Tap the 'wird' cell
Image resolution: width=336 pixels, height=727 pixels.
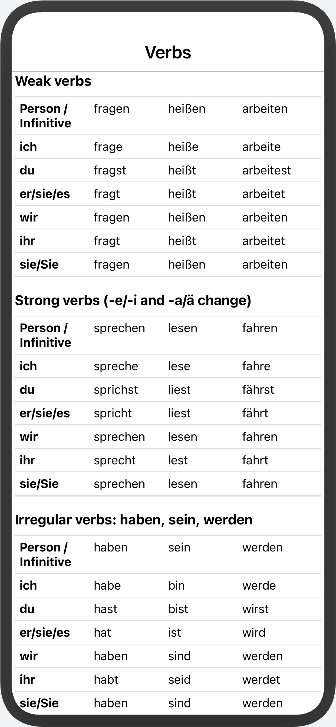click(254, 632)
